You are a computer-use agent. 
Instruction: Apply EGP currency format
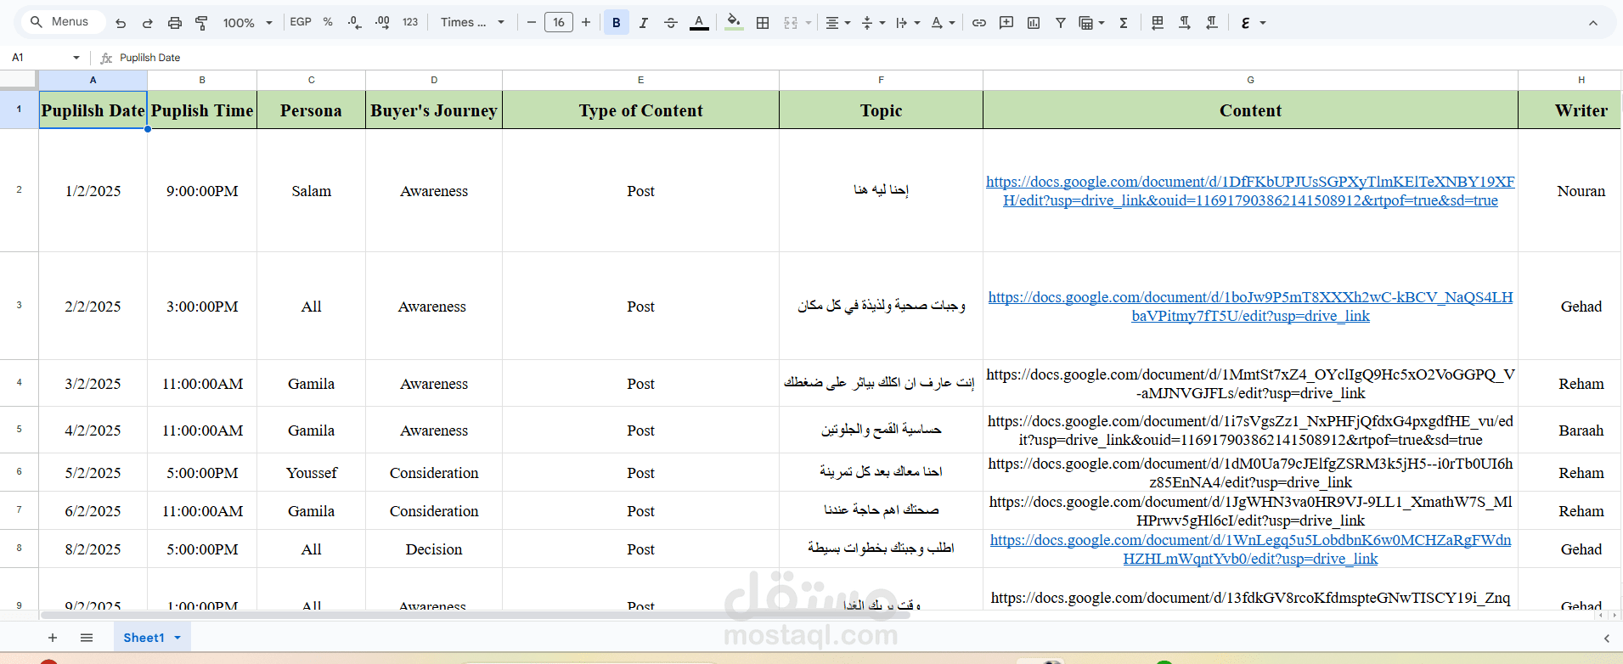tap(301, 22)
